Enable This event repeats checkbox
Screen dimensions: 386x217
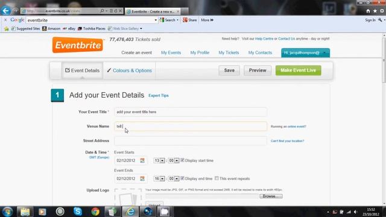217,178
